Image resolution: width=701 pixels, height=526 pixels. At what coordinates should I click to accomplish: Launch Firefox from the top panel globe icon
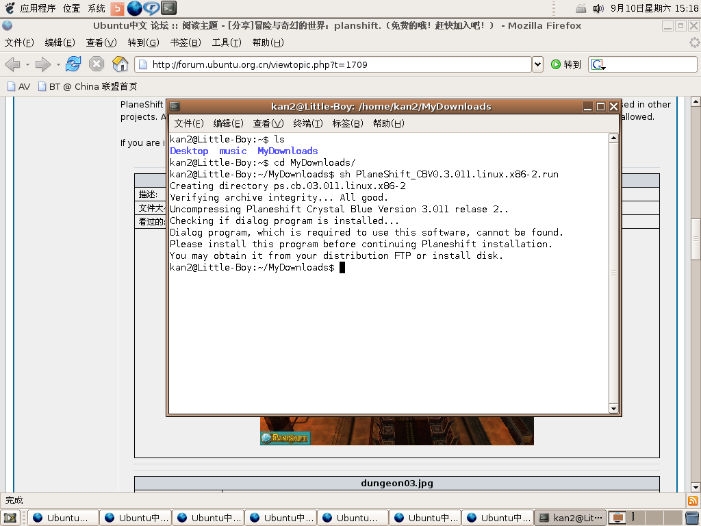(x=135, y=8)
